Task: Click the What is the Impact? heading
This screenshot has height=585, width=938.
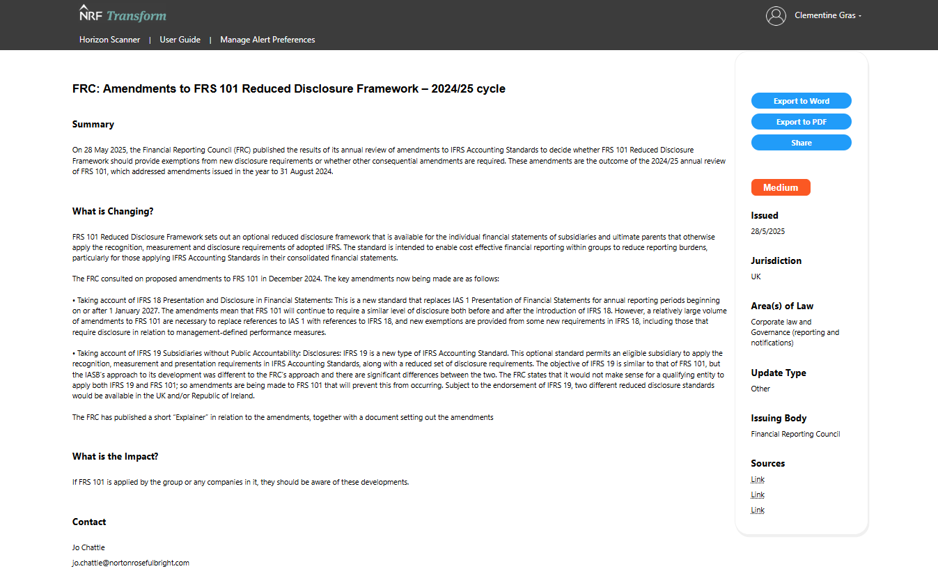Action: [x=116, y=456]
